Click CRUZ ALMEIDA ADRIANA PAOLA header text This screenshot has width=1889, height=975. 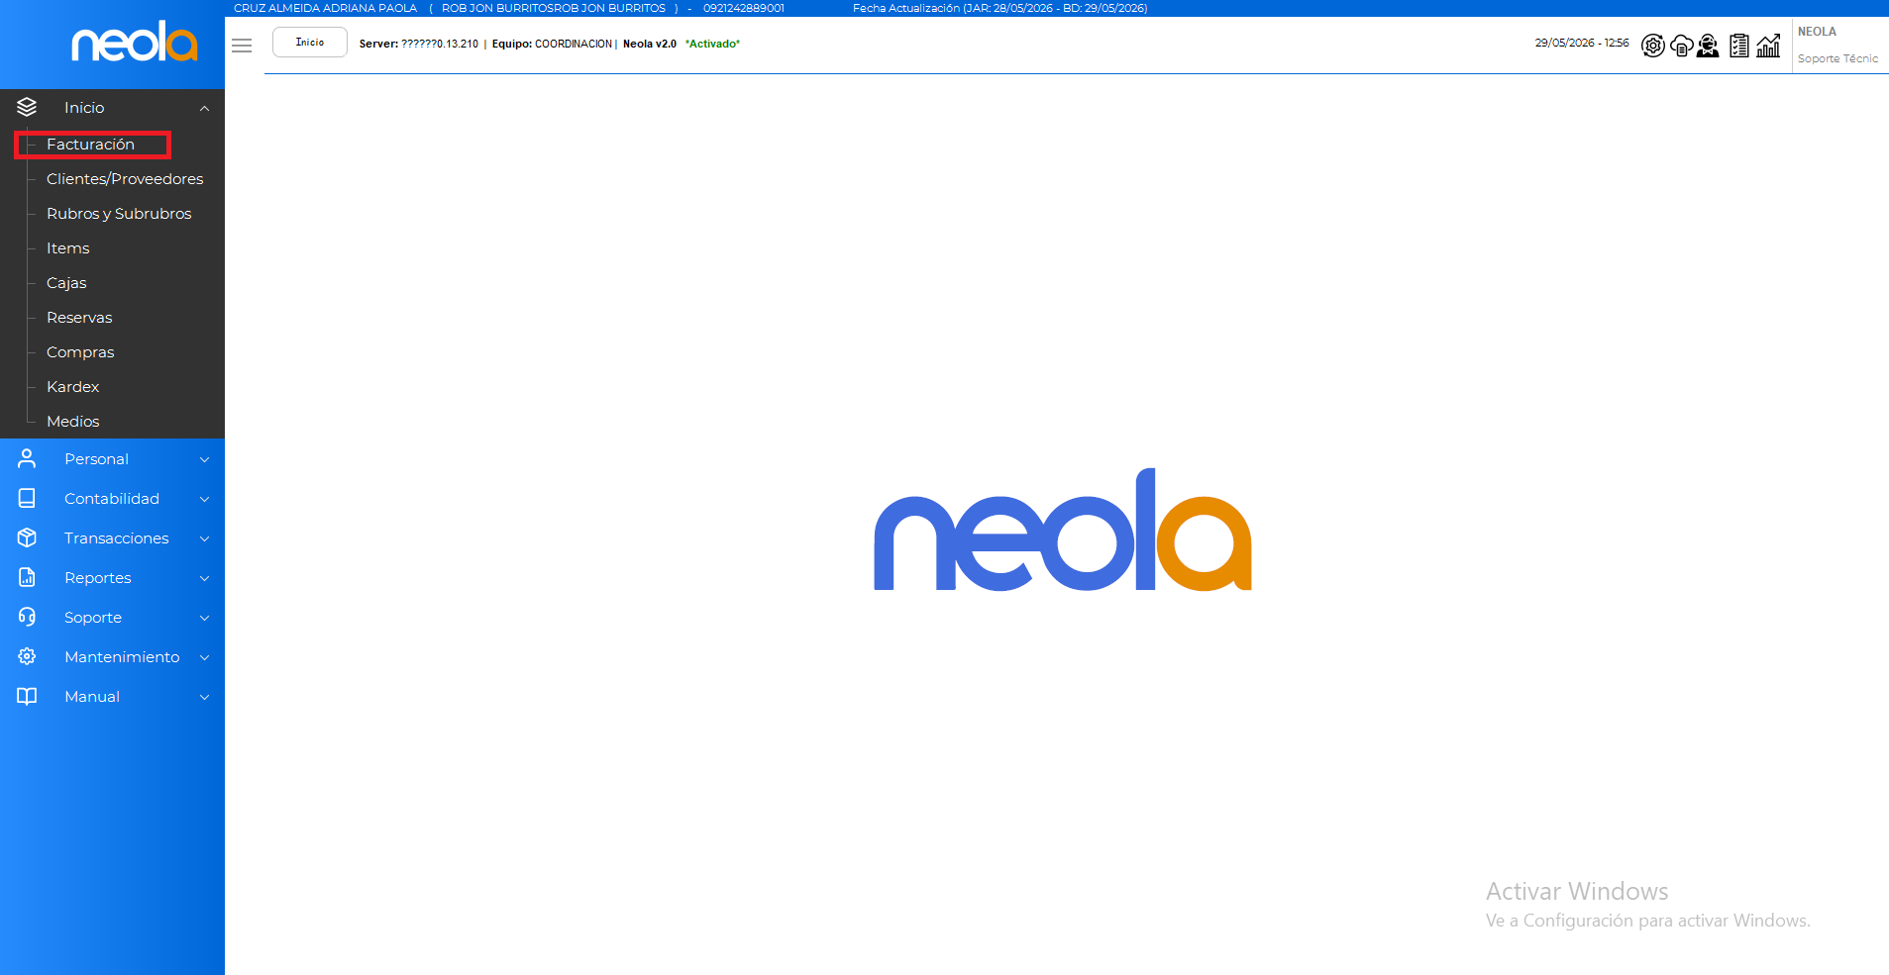click(x=325, y=8)
